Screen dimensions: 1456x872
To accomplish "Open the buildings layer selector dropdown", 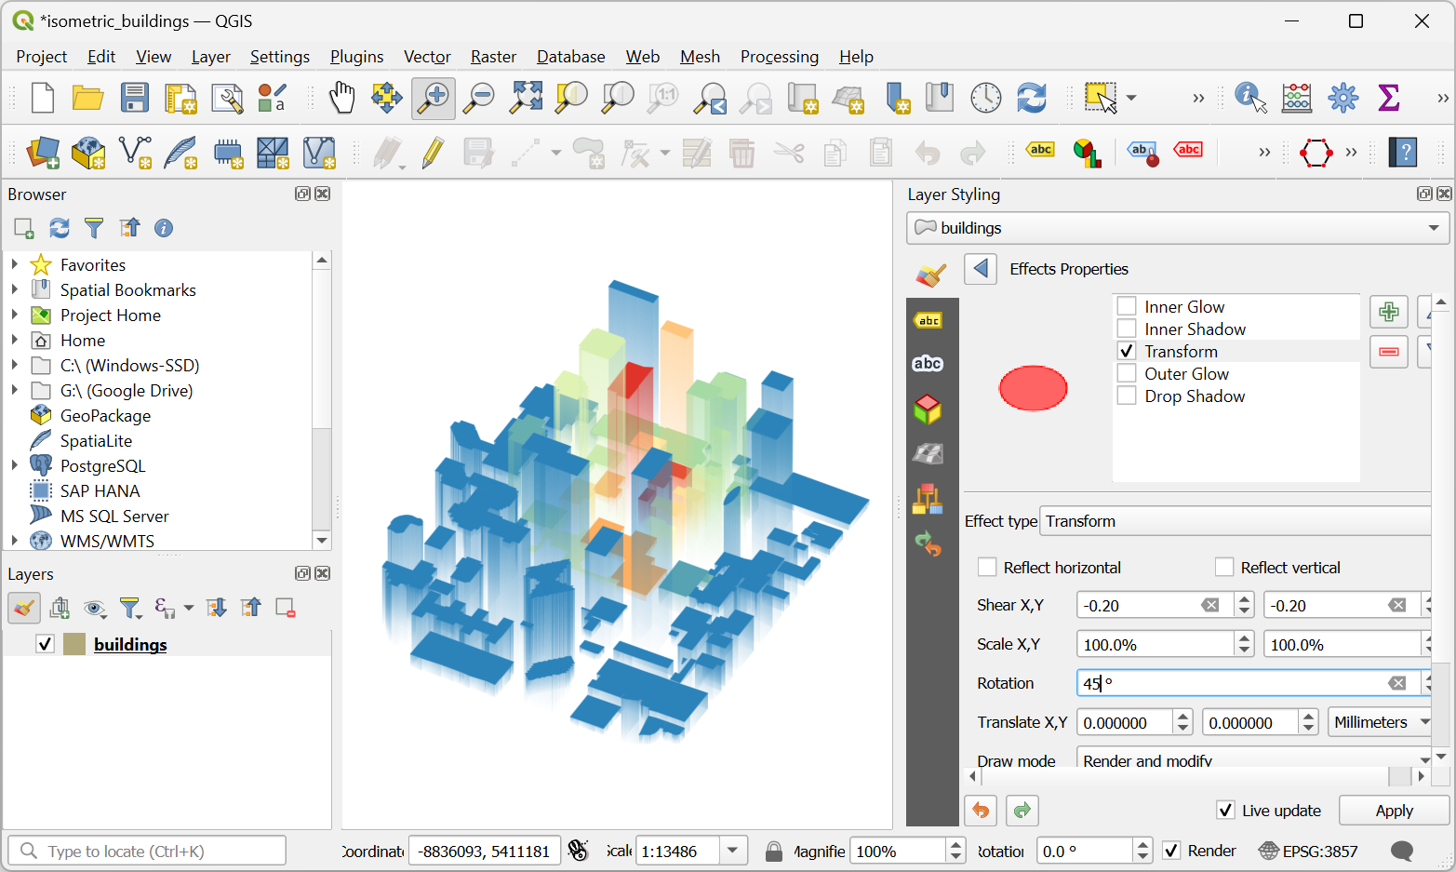I will coord(1177,228).
